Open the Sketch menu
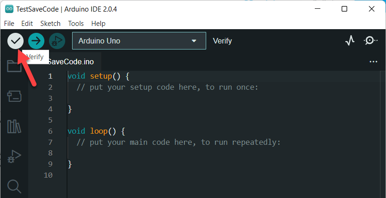Screen dimensions: 386x198 point(50,24)
